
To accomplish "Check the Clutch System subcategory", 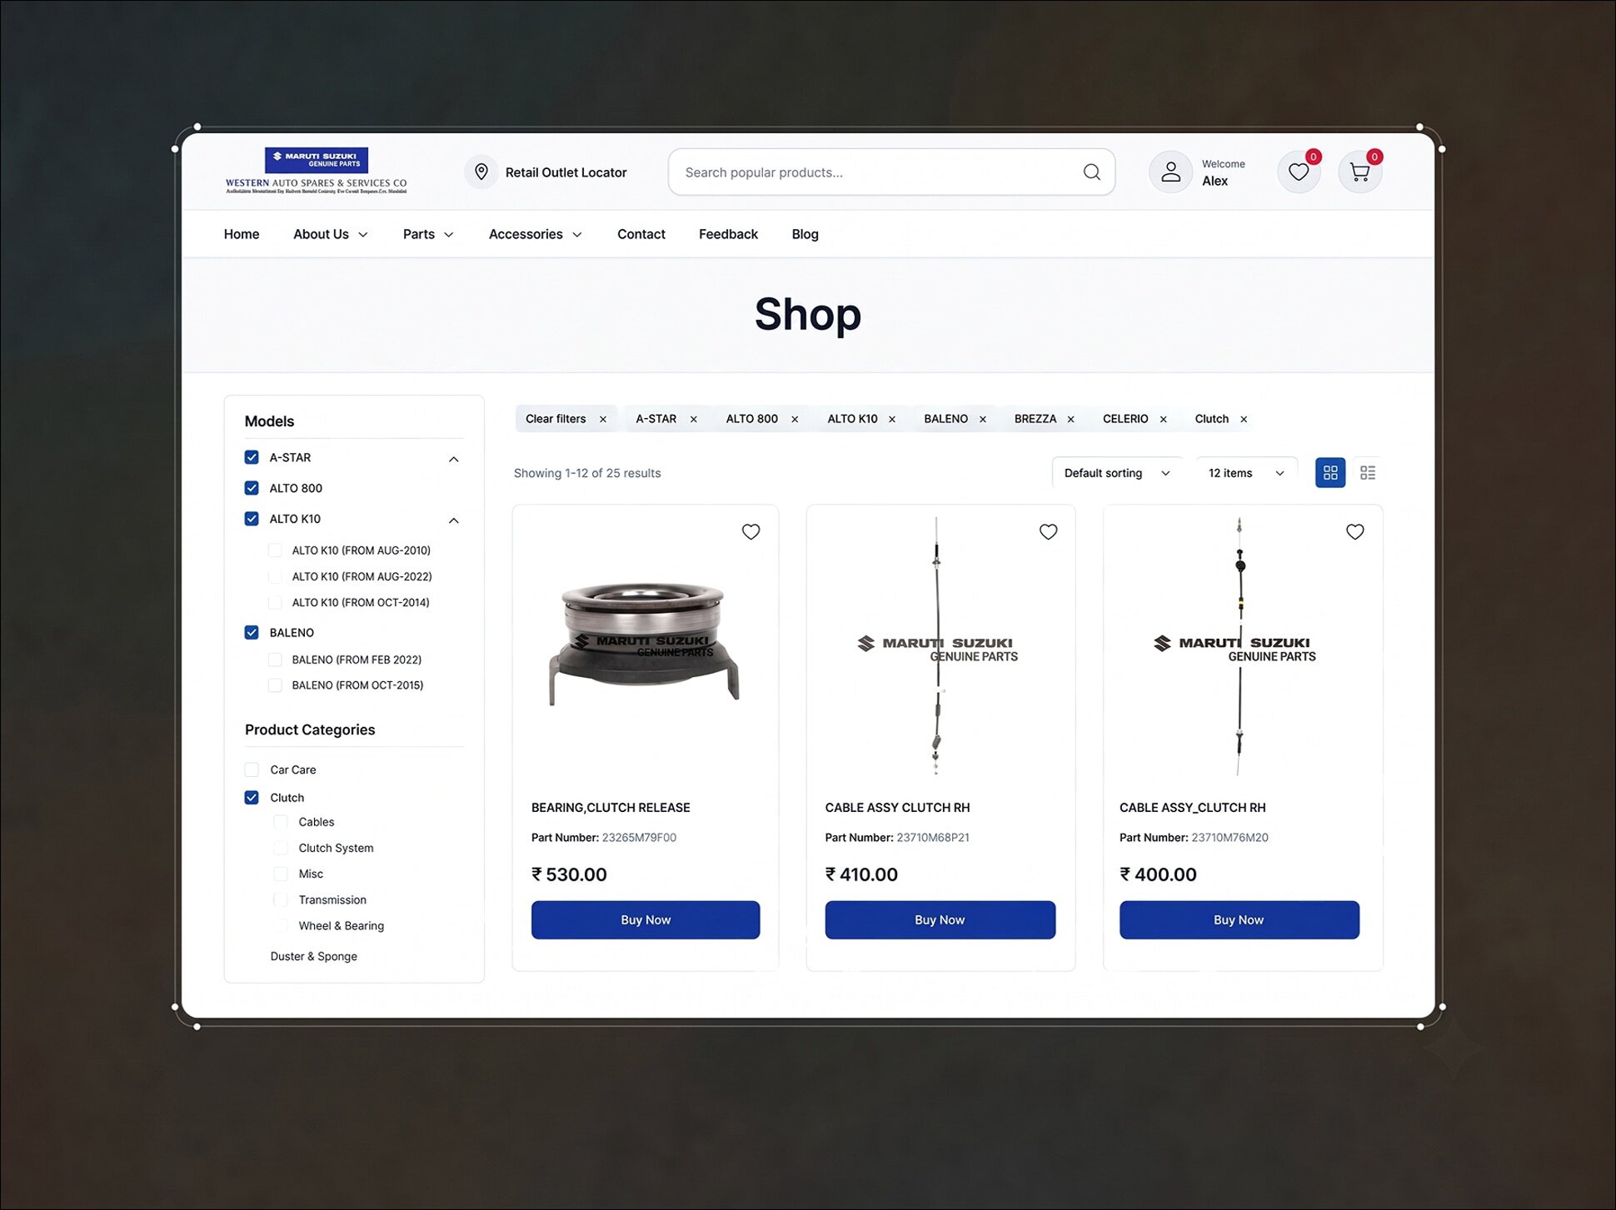I will click(281, 848).
